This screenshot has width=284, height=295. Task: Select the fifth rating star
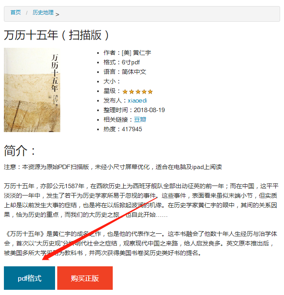[150, 92]
